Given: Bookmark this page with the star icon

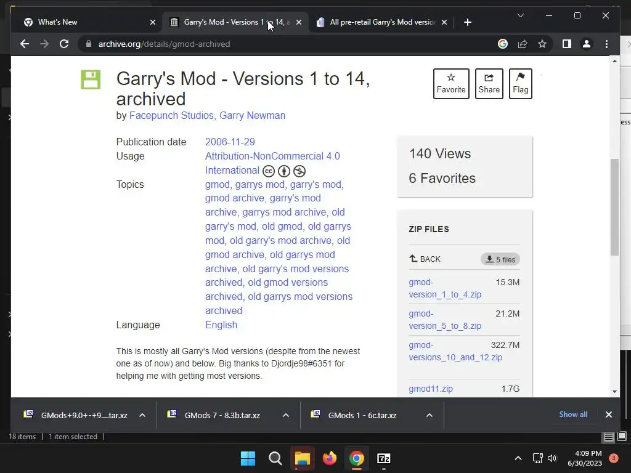Looking at the screenshot, I should 542,44.
